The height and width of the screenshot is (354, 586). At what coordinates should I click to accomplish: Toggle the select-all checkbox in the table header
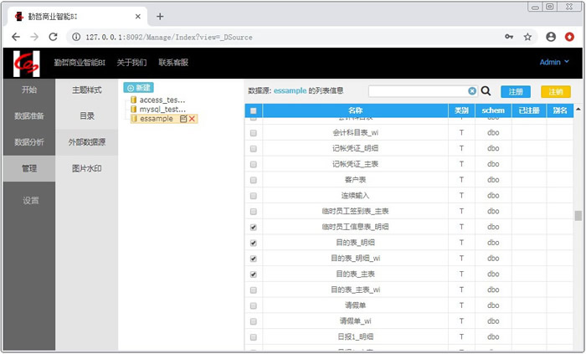pyautogui.click(x=254, y=110)
